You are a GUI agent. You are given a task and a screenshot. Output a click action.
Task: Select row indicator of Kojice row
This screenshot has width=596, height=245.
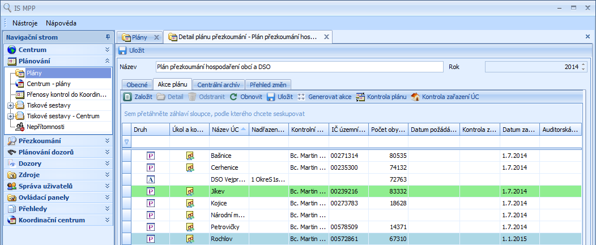126,203
